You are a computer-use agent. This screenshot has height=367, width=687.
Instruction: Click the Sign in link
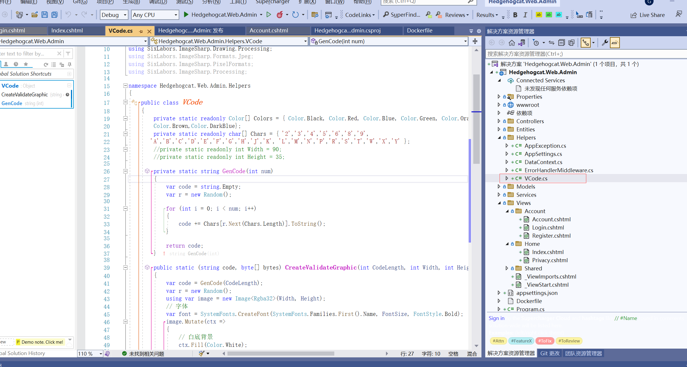(496, 318)
